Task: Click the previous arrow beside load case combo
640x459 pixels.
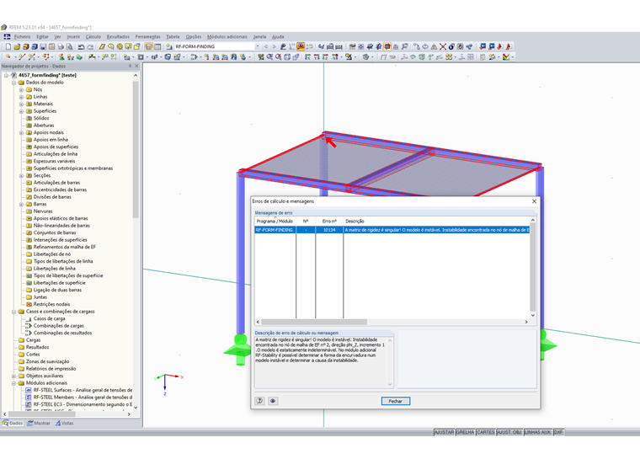Action: (266, 46)
